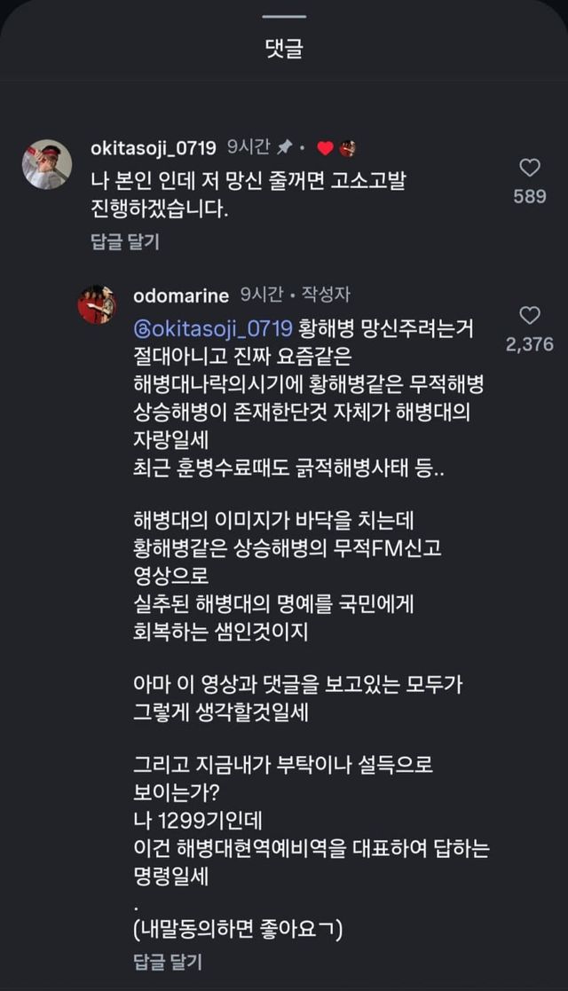Reply to okitasoji_0719 via 답글 달기
The image size is (568, 991).
pos(125,240)
